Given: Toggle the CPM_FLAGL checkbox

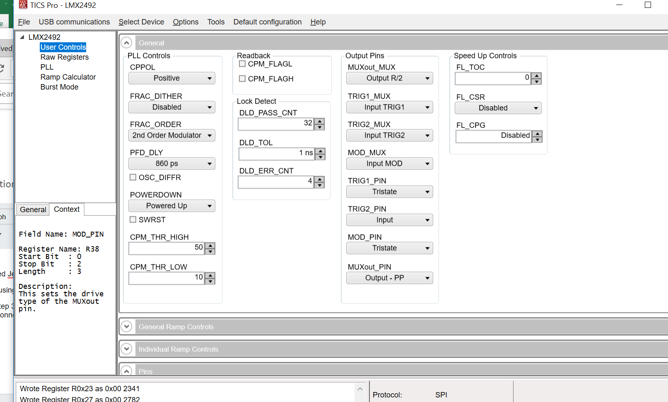Looking at the screenshot, I should (242, 64).
